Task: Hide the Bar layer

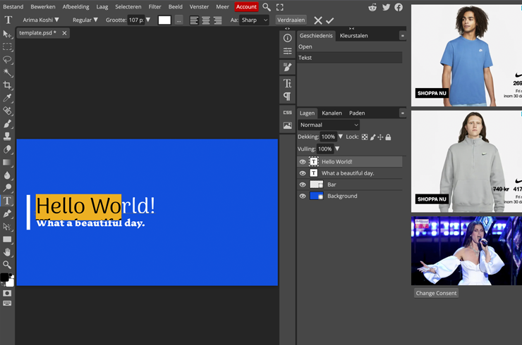Action: click(303, 184)
